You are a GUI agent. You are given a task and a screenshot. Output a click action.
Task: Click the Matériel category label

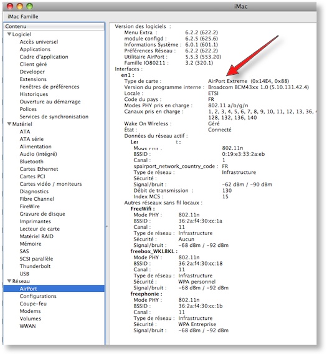point(22,124)
